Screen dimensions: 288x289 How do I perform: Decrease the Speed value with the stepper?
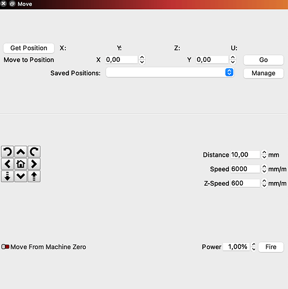tap(264, 171)
